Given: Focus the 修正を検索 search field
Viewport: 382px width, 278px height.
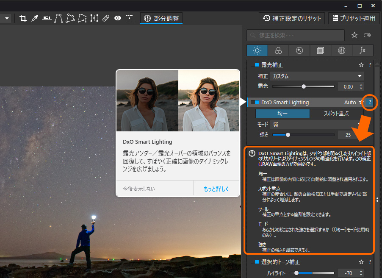Looking at the screenshot, I should (x=296, y=35).
